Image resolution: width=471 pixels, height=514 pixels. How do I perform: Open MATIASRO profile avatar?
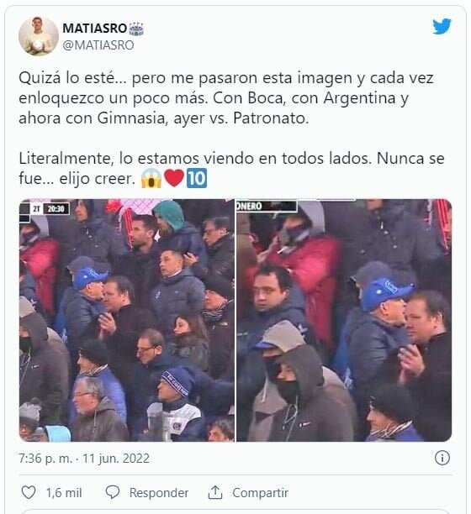tap(39, 36)
